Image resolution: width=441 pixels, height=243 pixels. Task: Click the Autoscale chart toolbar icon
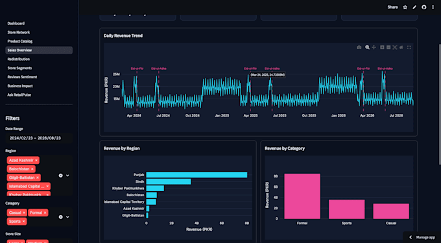[395, 47]
